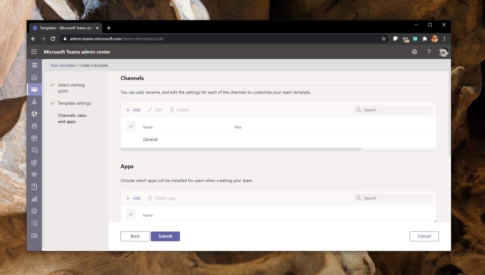This screenshot has height=275, width=485.
Task: Open daisy account profile picture
Action: pyautogui.click(x=443, y=52)
